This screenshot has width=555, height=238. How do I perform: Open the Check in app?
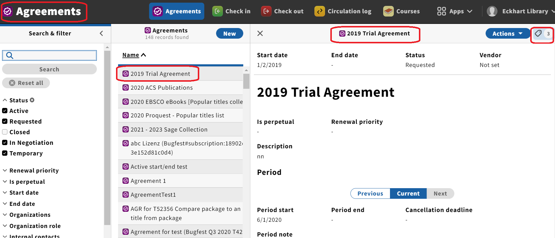pos(231,11)
